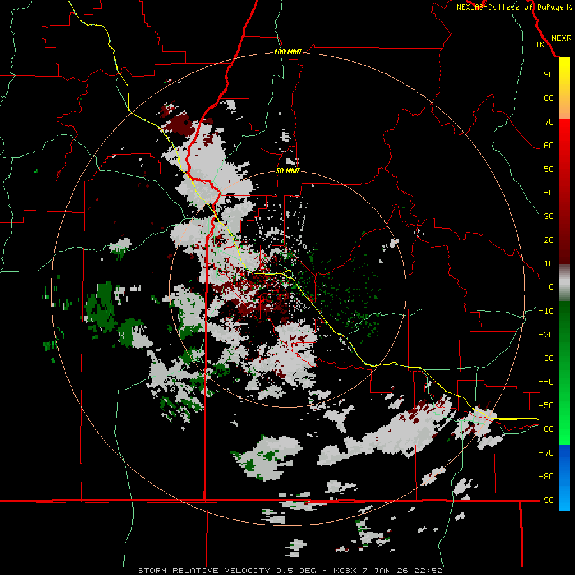Click the -60 value on velocity scale
The image size is (575, 575).
coord(546,429)
